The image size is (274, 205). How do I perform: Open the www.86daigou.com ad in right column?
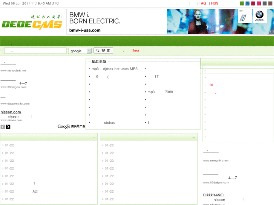click(216, 182)
